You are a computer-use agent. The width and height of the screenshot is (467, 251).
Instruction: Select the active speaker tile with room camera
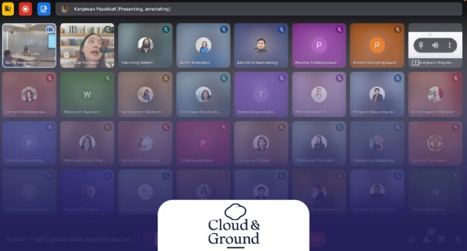click(x=29, y=46)
